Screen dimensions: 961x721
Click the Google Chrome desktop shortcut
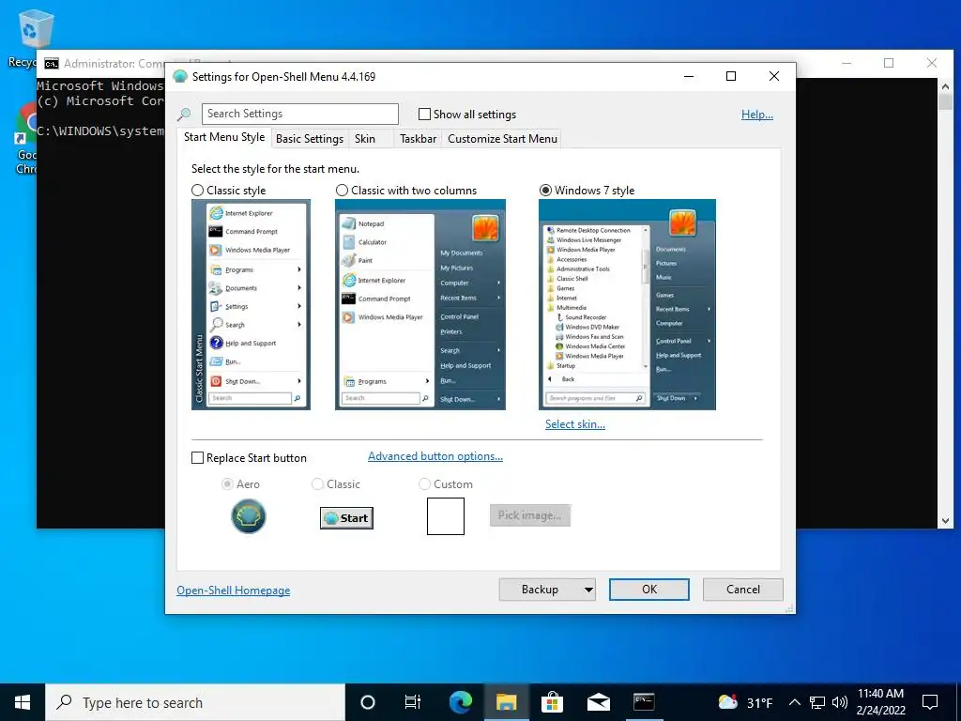26,138
